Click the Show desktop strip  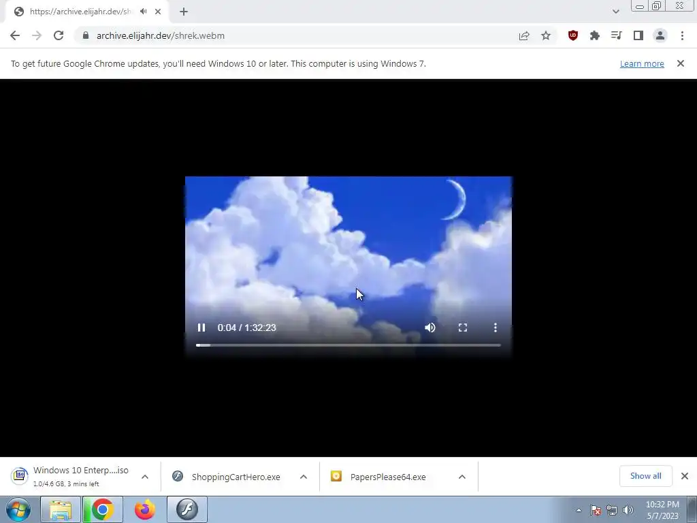coord(692,509)
